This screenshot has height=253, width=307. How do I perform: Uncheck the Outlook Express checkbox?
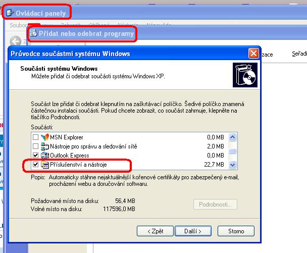click(x=35, y=156)
